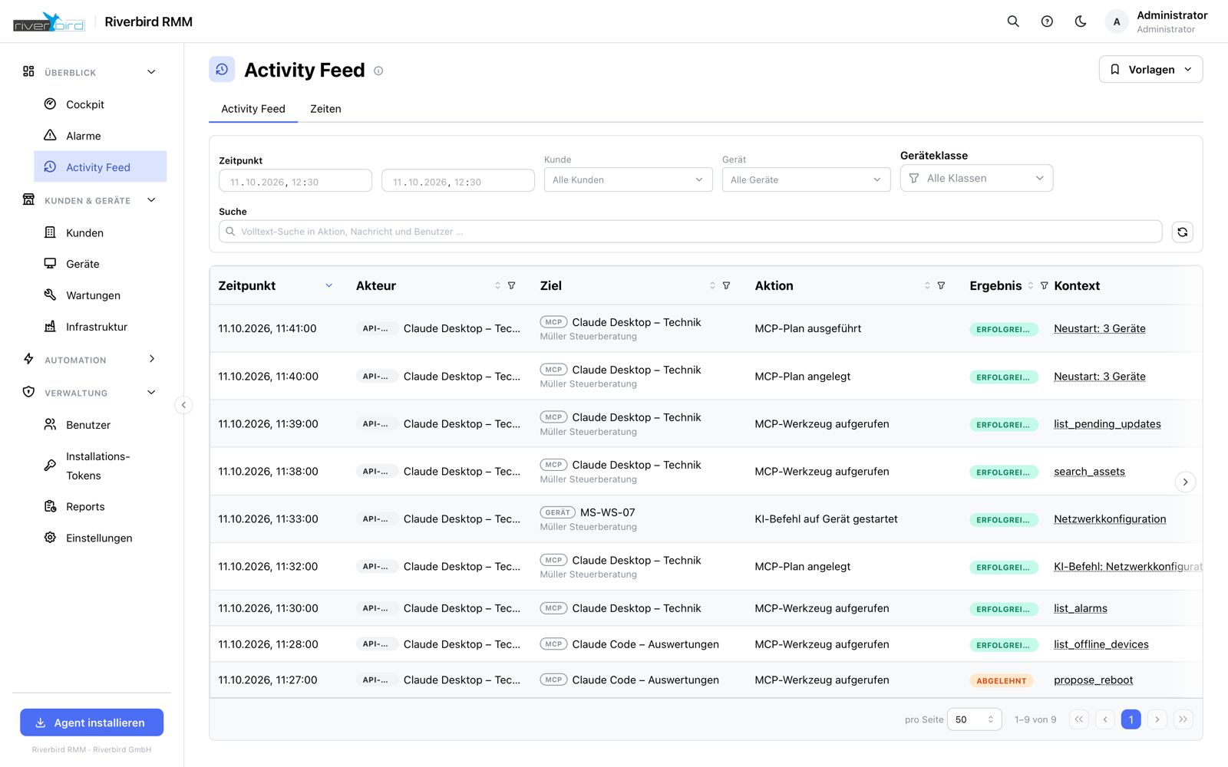Open Alarme in the sidebar
Viewport: 1228px width, 767px height.
tap(101, 136)
